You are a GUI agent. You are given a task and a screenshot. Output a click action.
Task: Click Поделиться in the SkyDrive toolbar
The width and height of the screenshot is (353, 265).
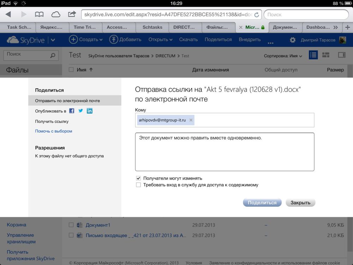point(218,40)
